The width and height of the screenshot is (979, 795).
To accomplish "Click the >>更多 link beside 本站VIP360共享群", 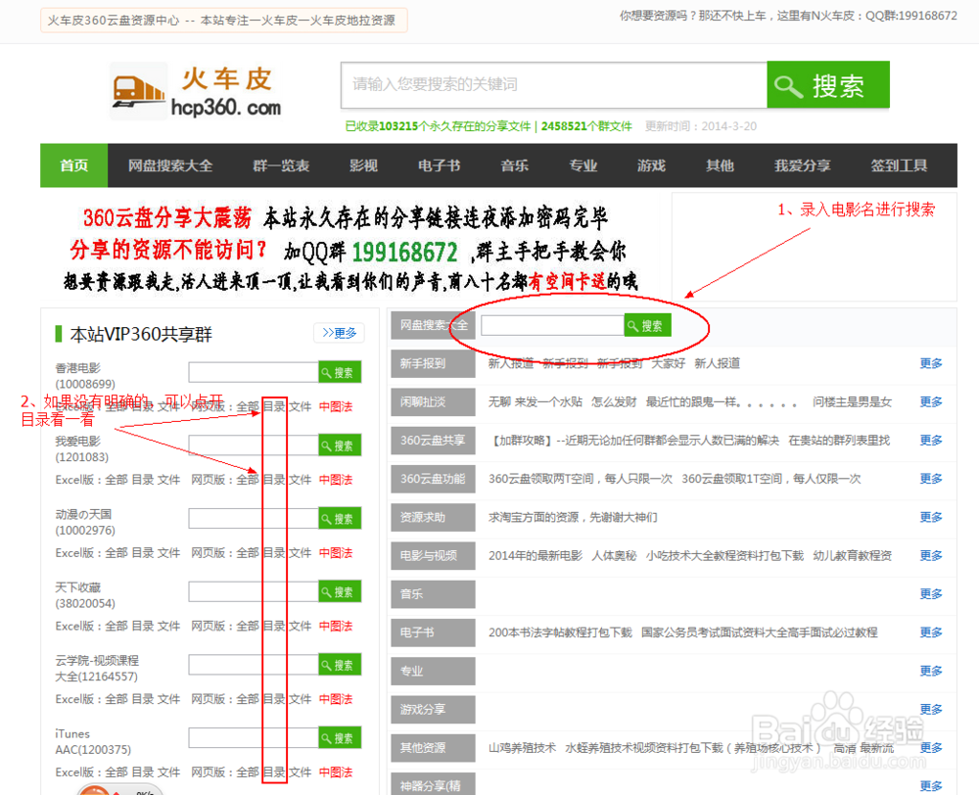I will click(x=339, y=333).
